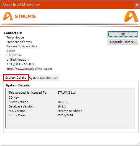
Task: Switch to the System Installations tab
Action: pyautogui.click(x=44, y=78)
